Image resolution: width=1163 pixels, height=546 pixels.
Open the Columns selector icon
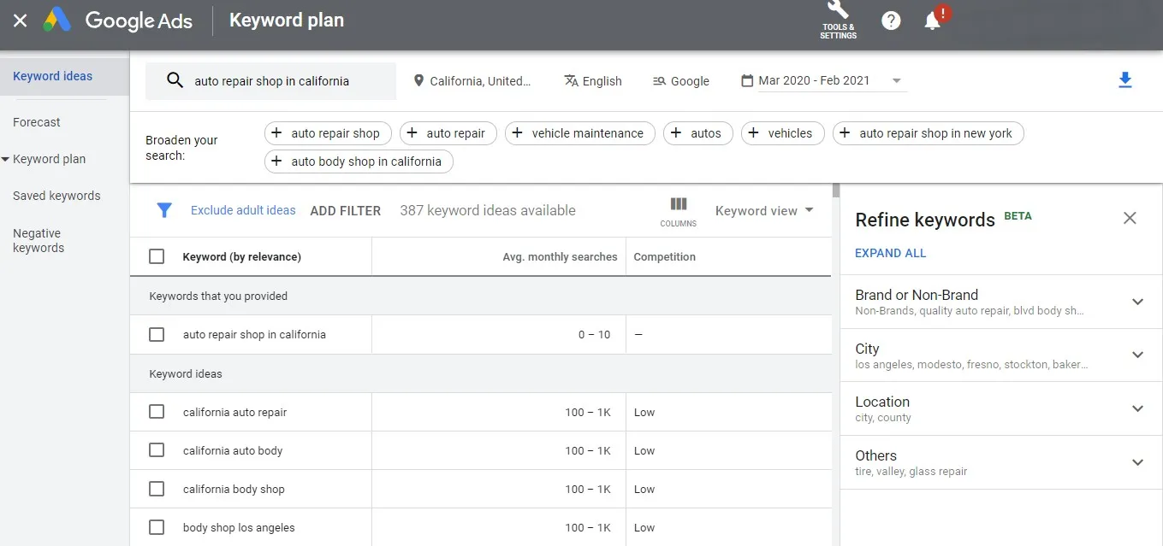coord(678,210)
